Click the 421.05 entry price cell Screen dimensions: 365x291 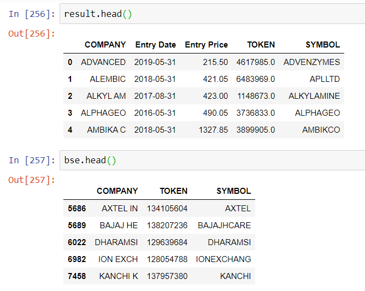pyautogui.click(x=215, y=79)
